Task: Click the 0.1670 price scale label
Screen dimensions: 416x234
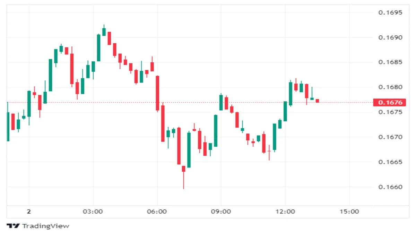Action: [x=390, y=137]
